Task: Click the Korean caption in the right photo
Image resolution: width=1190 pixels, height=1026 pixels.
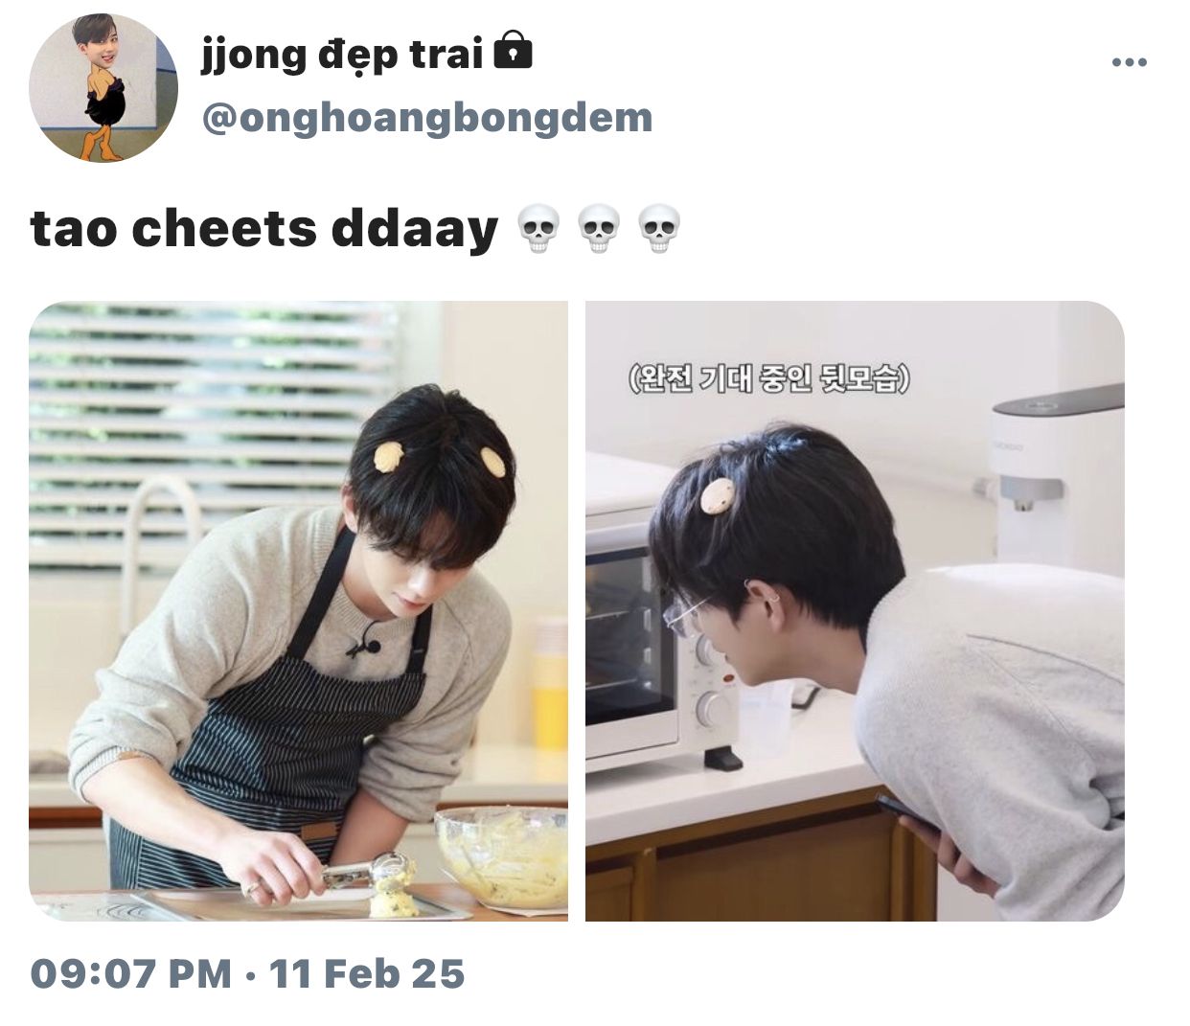Action: pyautogui.click(x=768, y=379)
